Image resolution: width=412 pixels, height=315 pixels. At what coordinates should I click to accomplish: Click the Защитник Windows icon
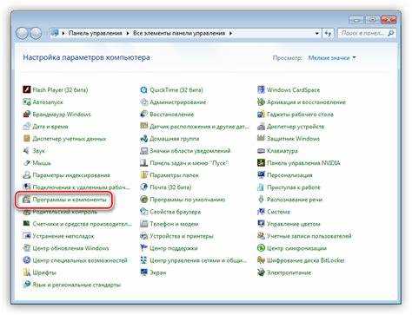261,138
